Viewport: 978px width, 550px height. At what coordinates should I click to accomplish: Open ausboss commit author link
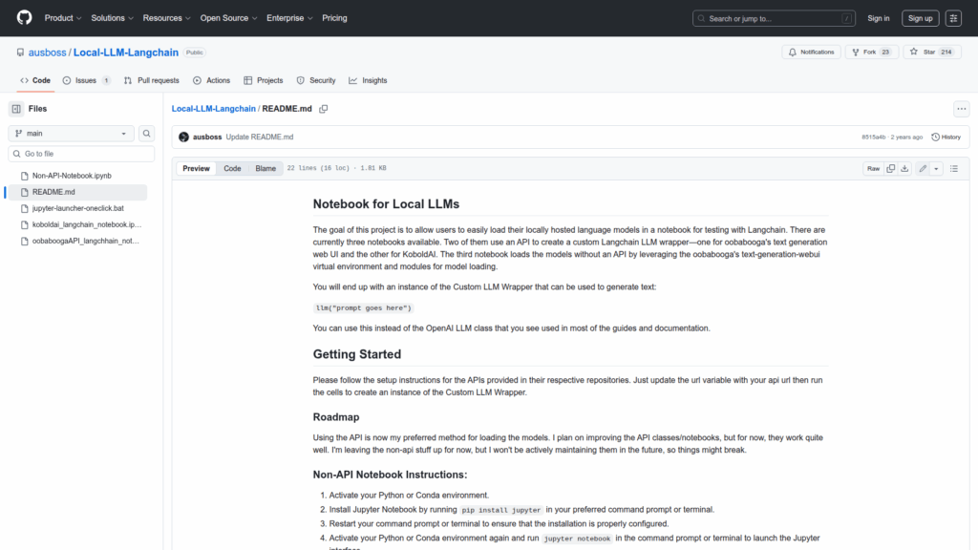coord(207,137)
